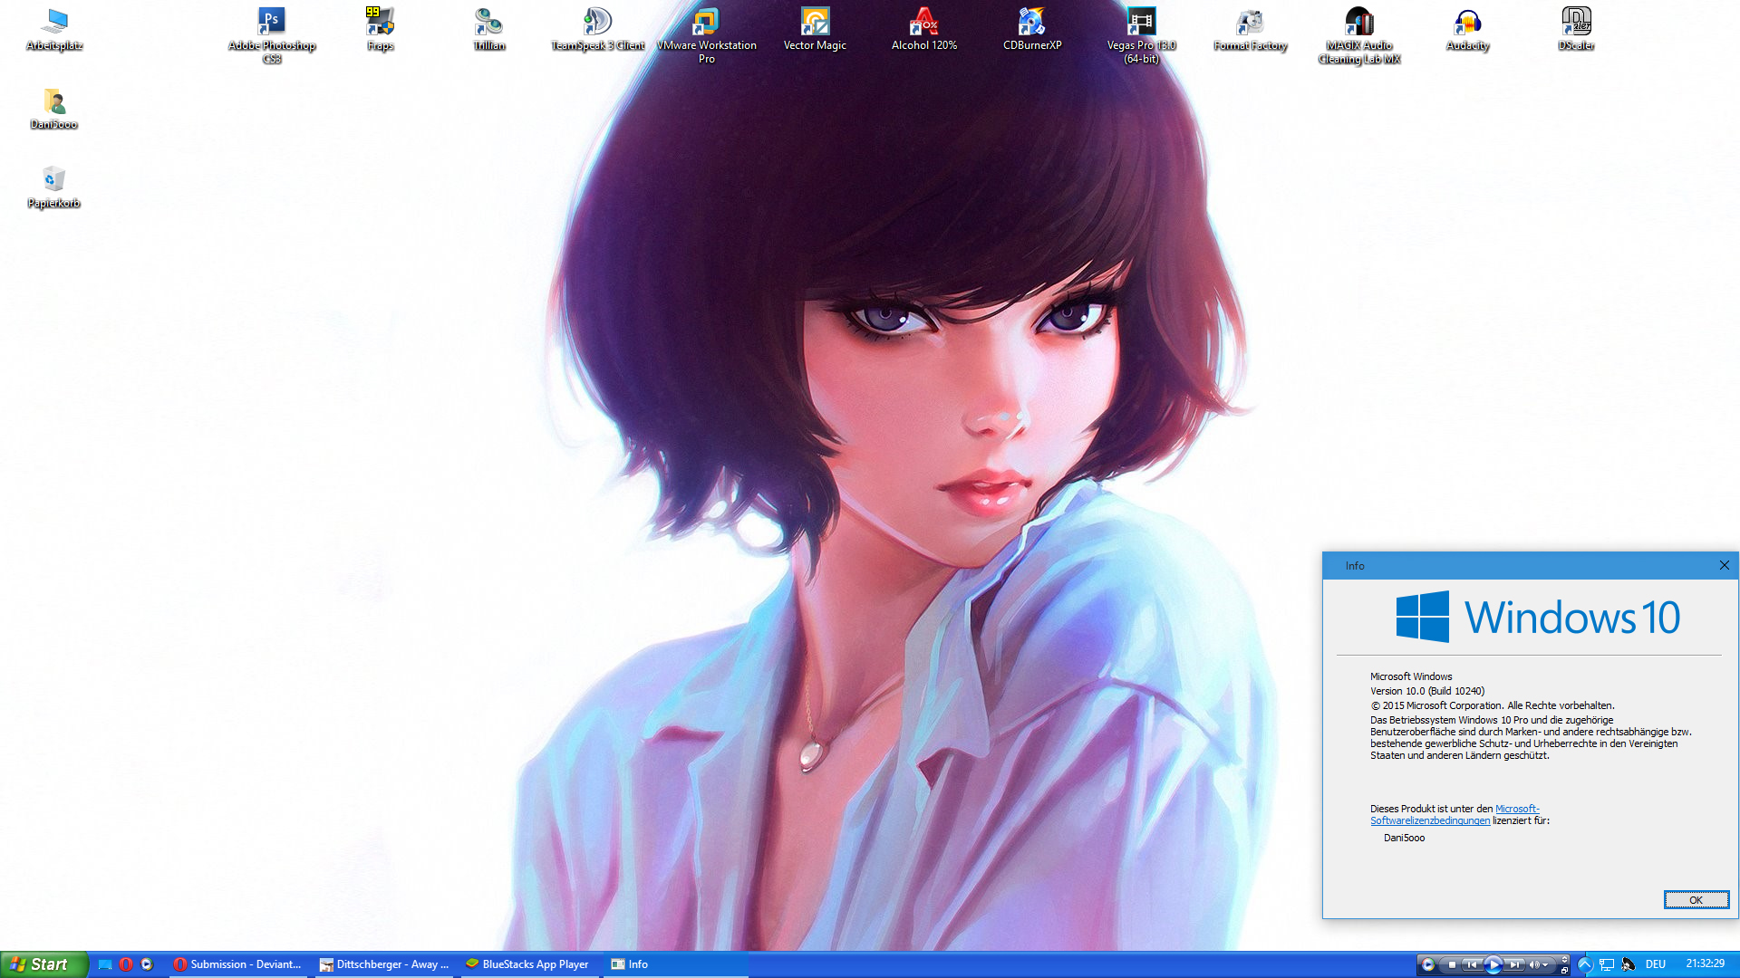Screen dimensions: 1740x978
Task: Click the Audacity desktop shortcut
Action: click(1468, 29)
